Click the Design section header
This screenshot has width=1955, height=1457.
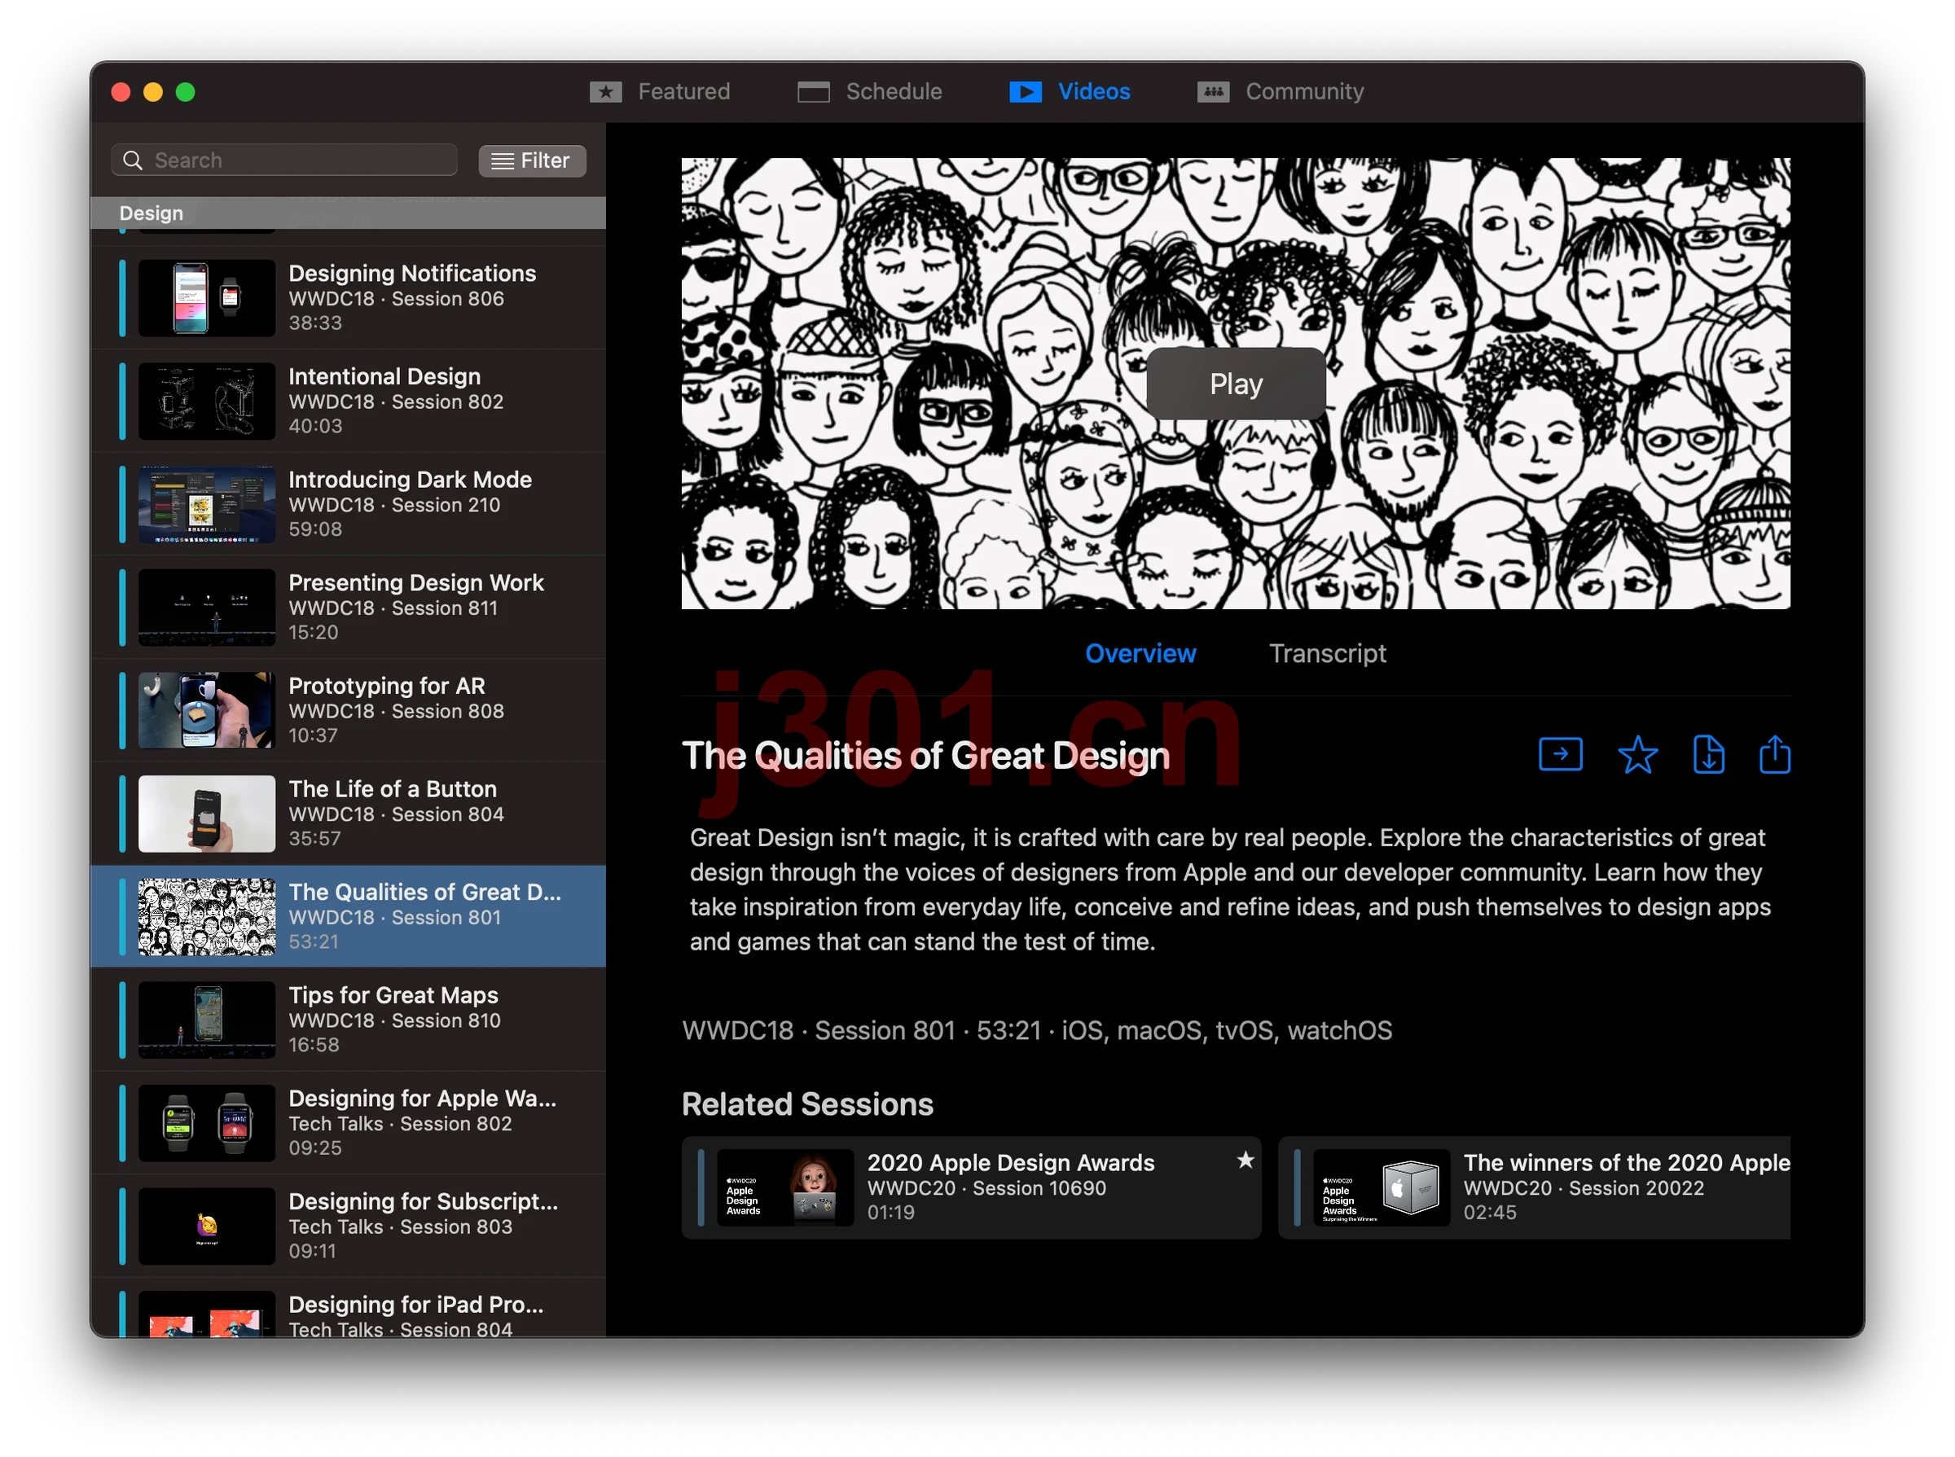(348, 213)
